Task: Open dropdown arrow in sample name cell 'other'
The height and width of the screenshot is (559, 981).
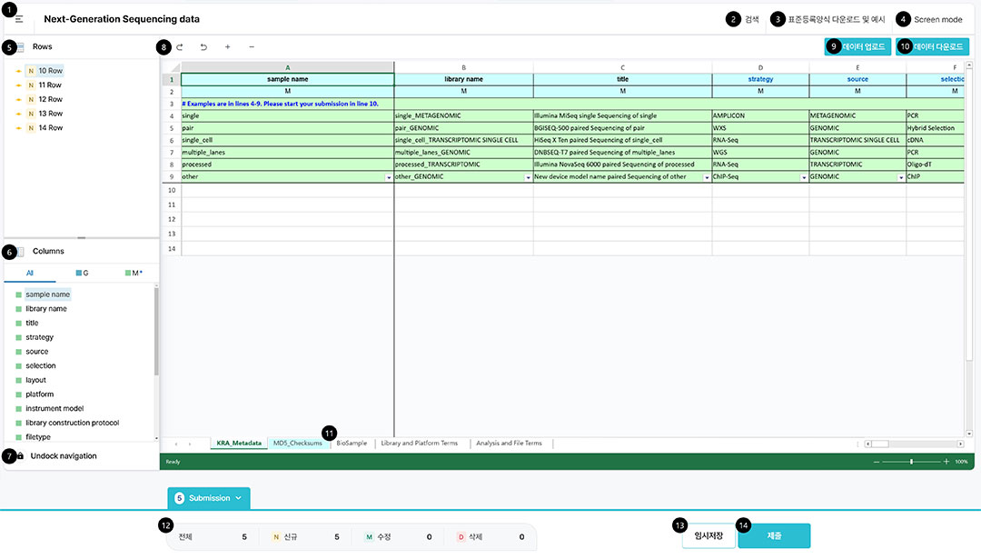Action: (389, 177)
